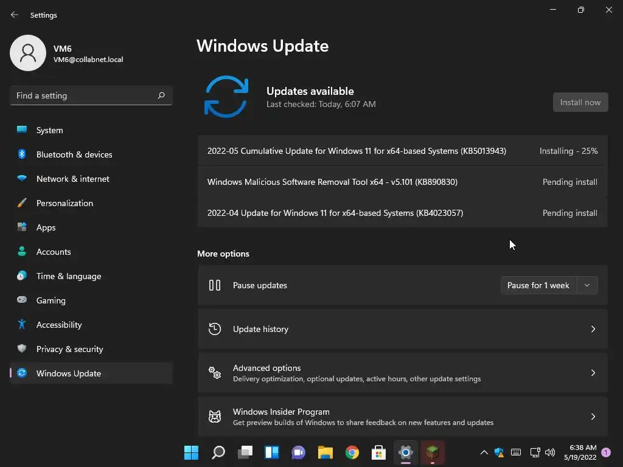
Task: Show hidden system tray icons
Action: [484, 452]
